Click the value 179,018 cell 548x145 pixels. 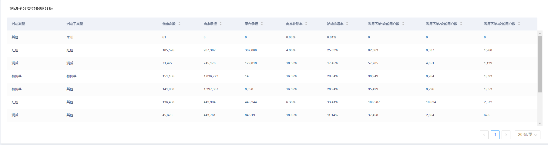(x=251, y=63)
